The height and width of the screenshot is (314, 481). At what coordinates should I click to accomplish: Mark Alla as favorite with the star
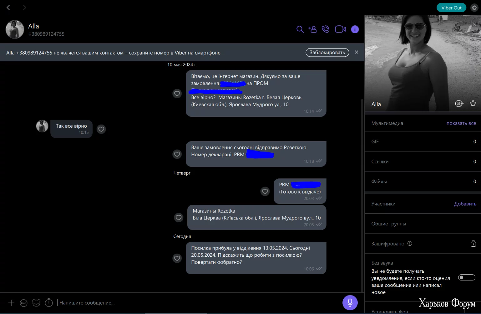473,103
